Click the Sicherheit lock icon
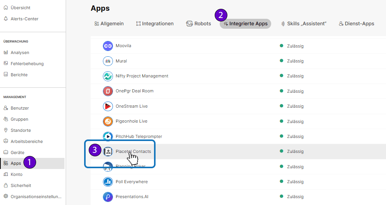The width and height of the screenshot is (386, 205). click(x=6, y=185)
